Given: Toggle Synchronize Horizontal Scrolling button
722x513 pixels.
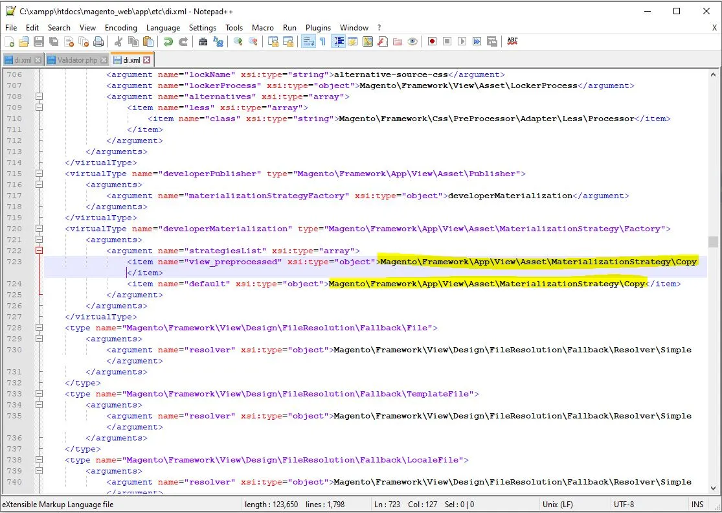Looking at the screenshot, I should (288, 42).
